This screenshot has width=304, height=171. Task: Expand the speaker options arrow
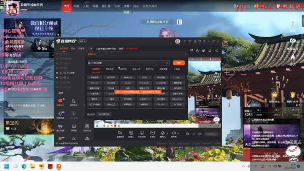click(x=178, y=133)
